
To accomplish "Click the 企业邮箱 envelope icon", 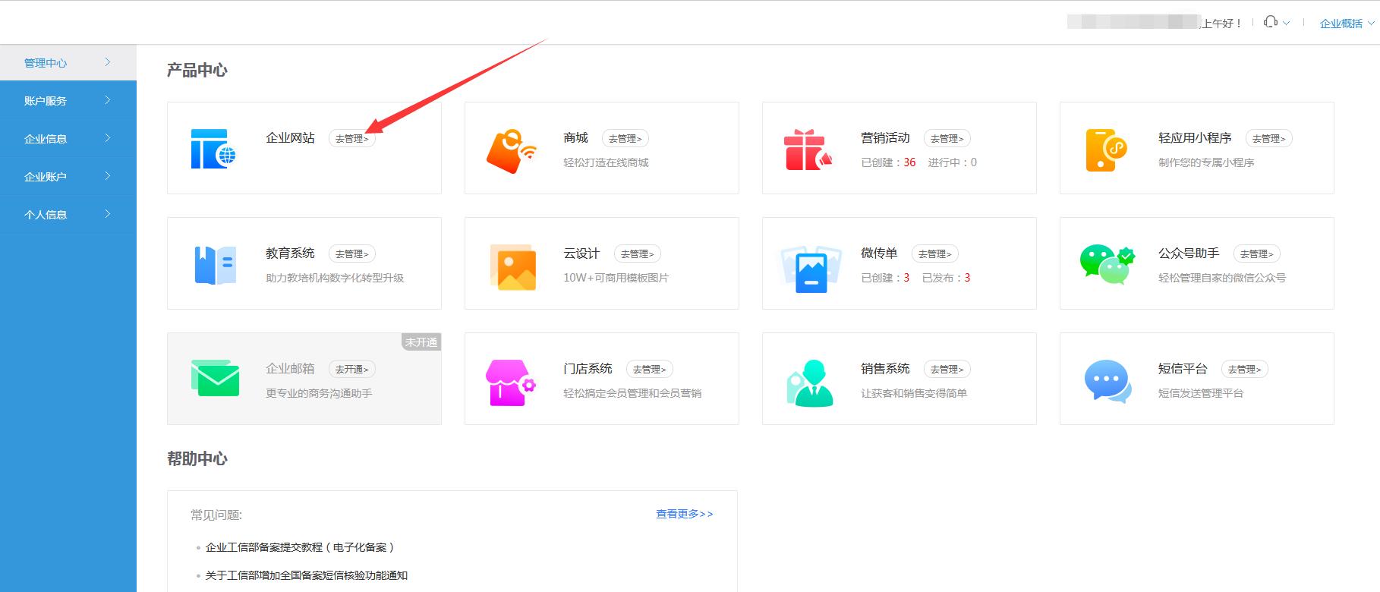I will point(215,378).
